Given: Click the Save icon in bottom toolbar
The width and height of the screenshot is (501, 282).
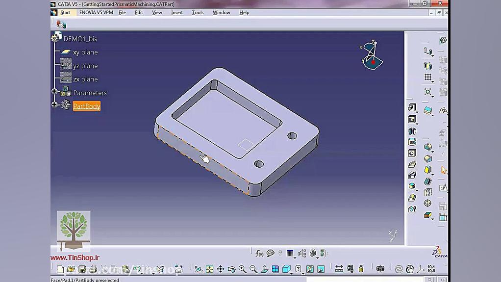Looking at the screenshot, I should (82, 269).
